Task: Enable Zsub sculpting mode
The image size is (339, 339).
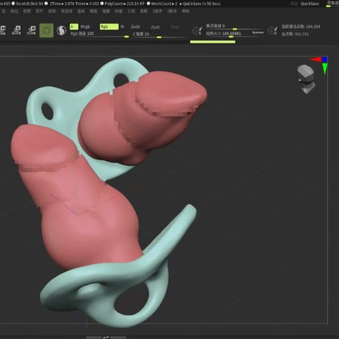Action: click(155, 27)
